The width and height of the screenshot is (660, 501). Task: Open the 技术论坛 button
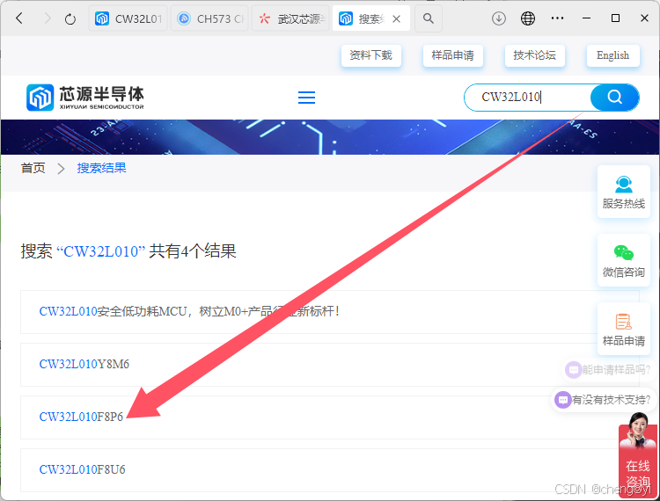pos(534,55)
